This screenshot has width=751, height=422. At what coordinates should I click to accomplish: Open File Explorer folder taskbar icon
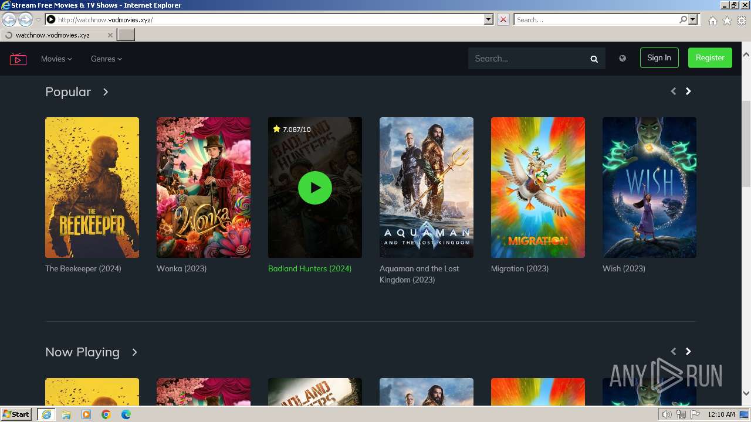pos(66,414)
